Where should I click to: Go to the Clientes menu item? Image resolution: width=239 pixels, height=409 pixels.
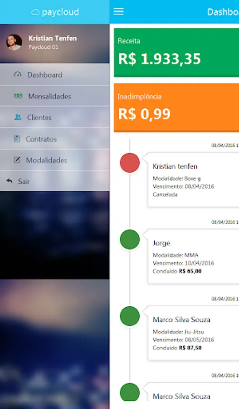click(55, 117)
